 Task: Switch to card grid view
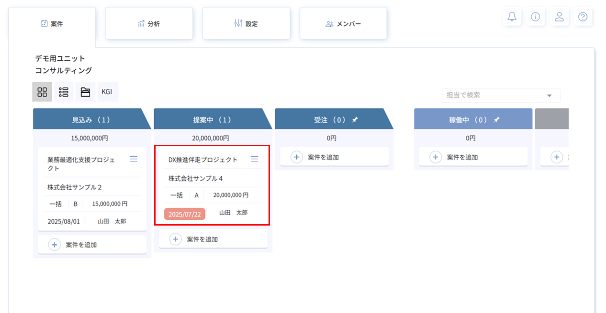[42, 92]
